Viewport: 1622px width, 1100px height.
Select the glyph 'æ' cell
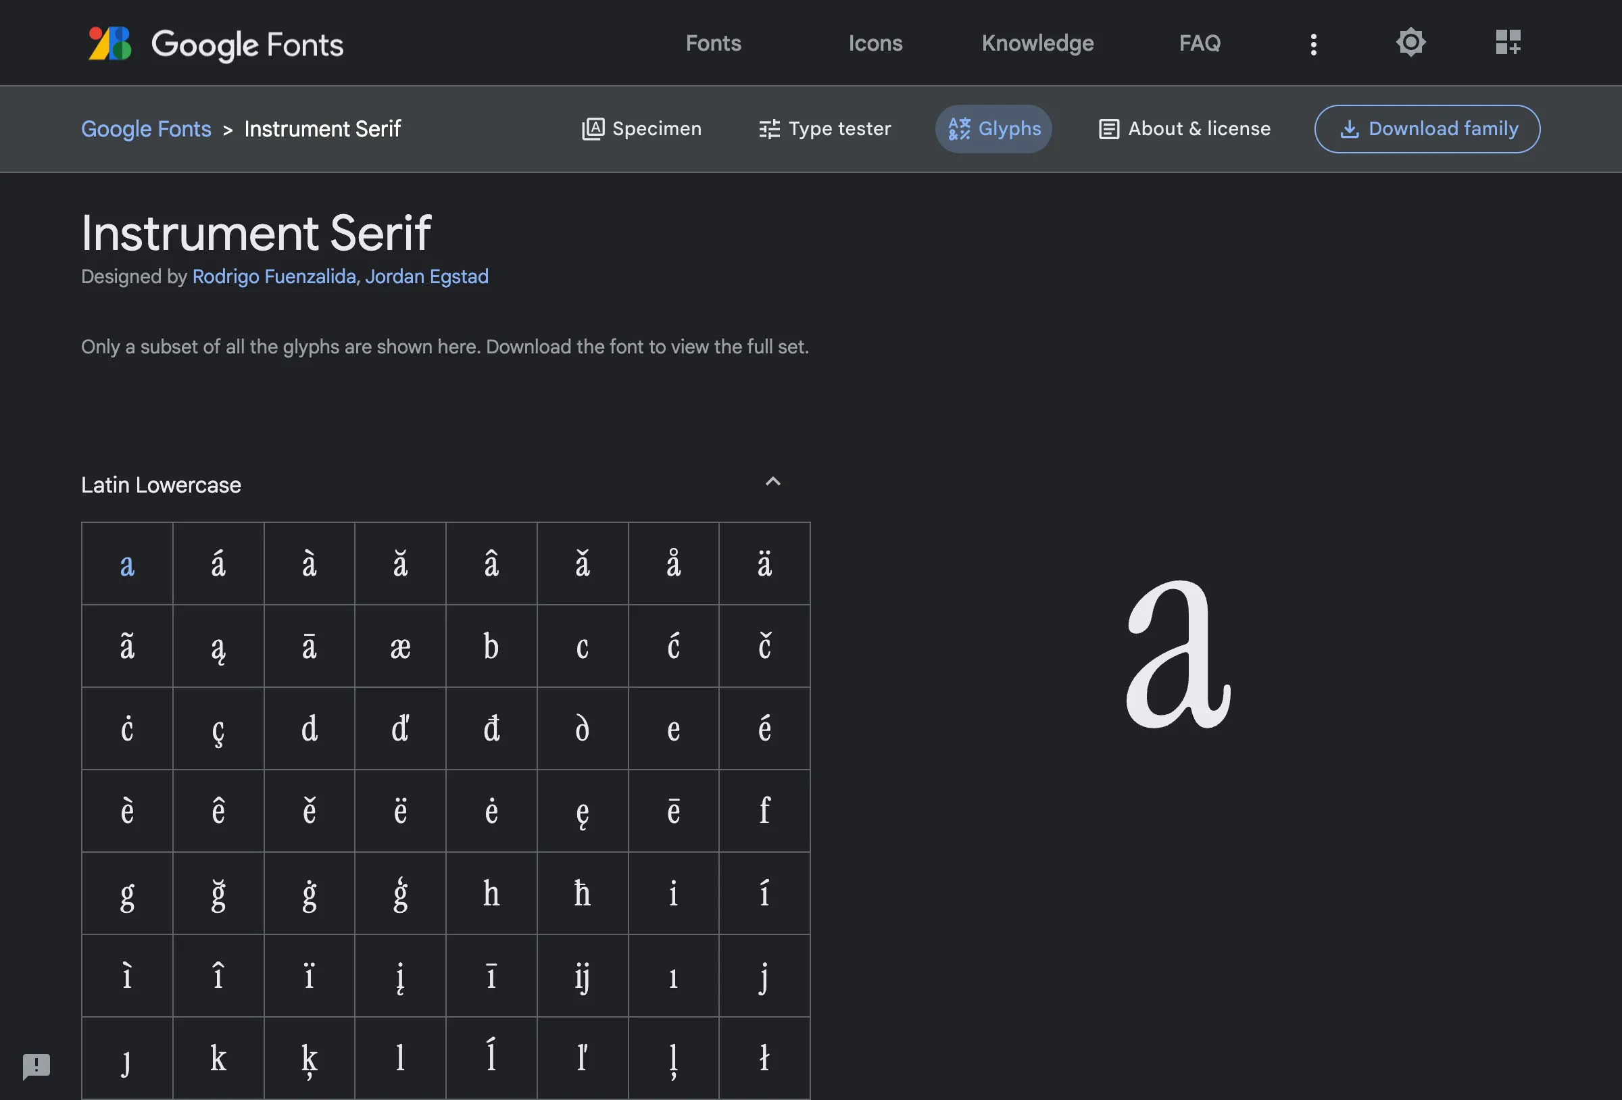point(400,646)
